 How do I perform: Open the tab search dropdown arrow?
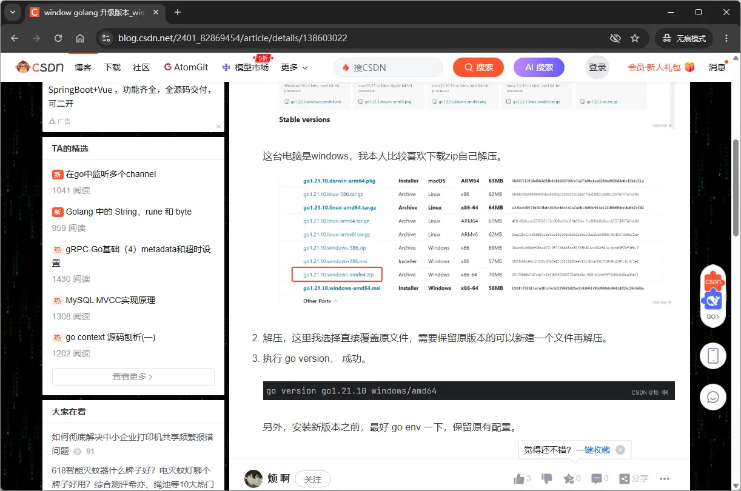coord(12,12)
